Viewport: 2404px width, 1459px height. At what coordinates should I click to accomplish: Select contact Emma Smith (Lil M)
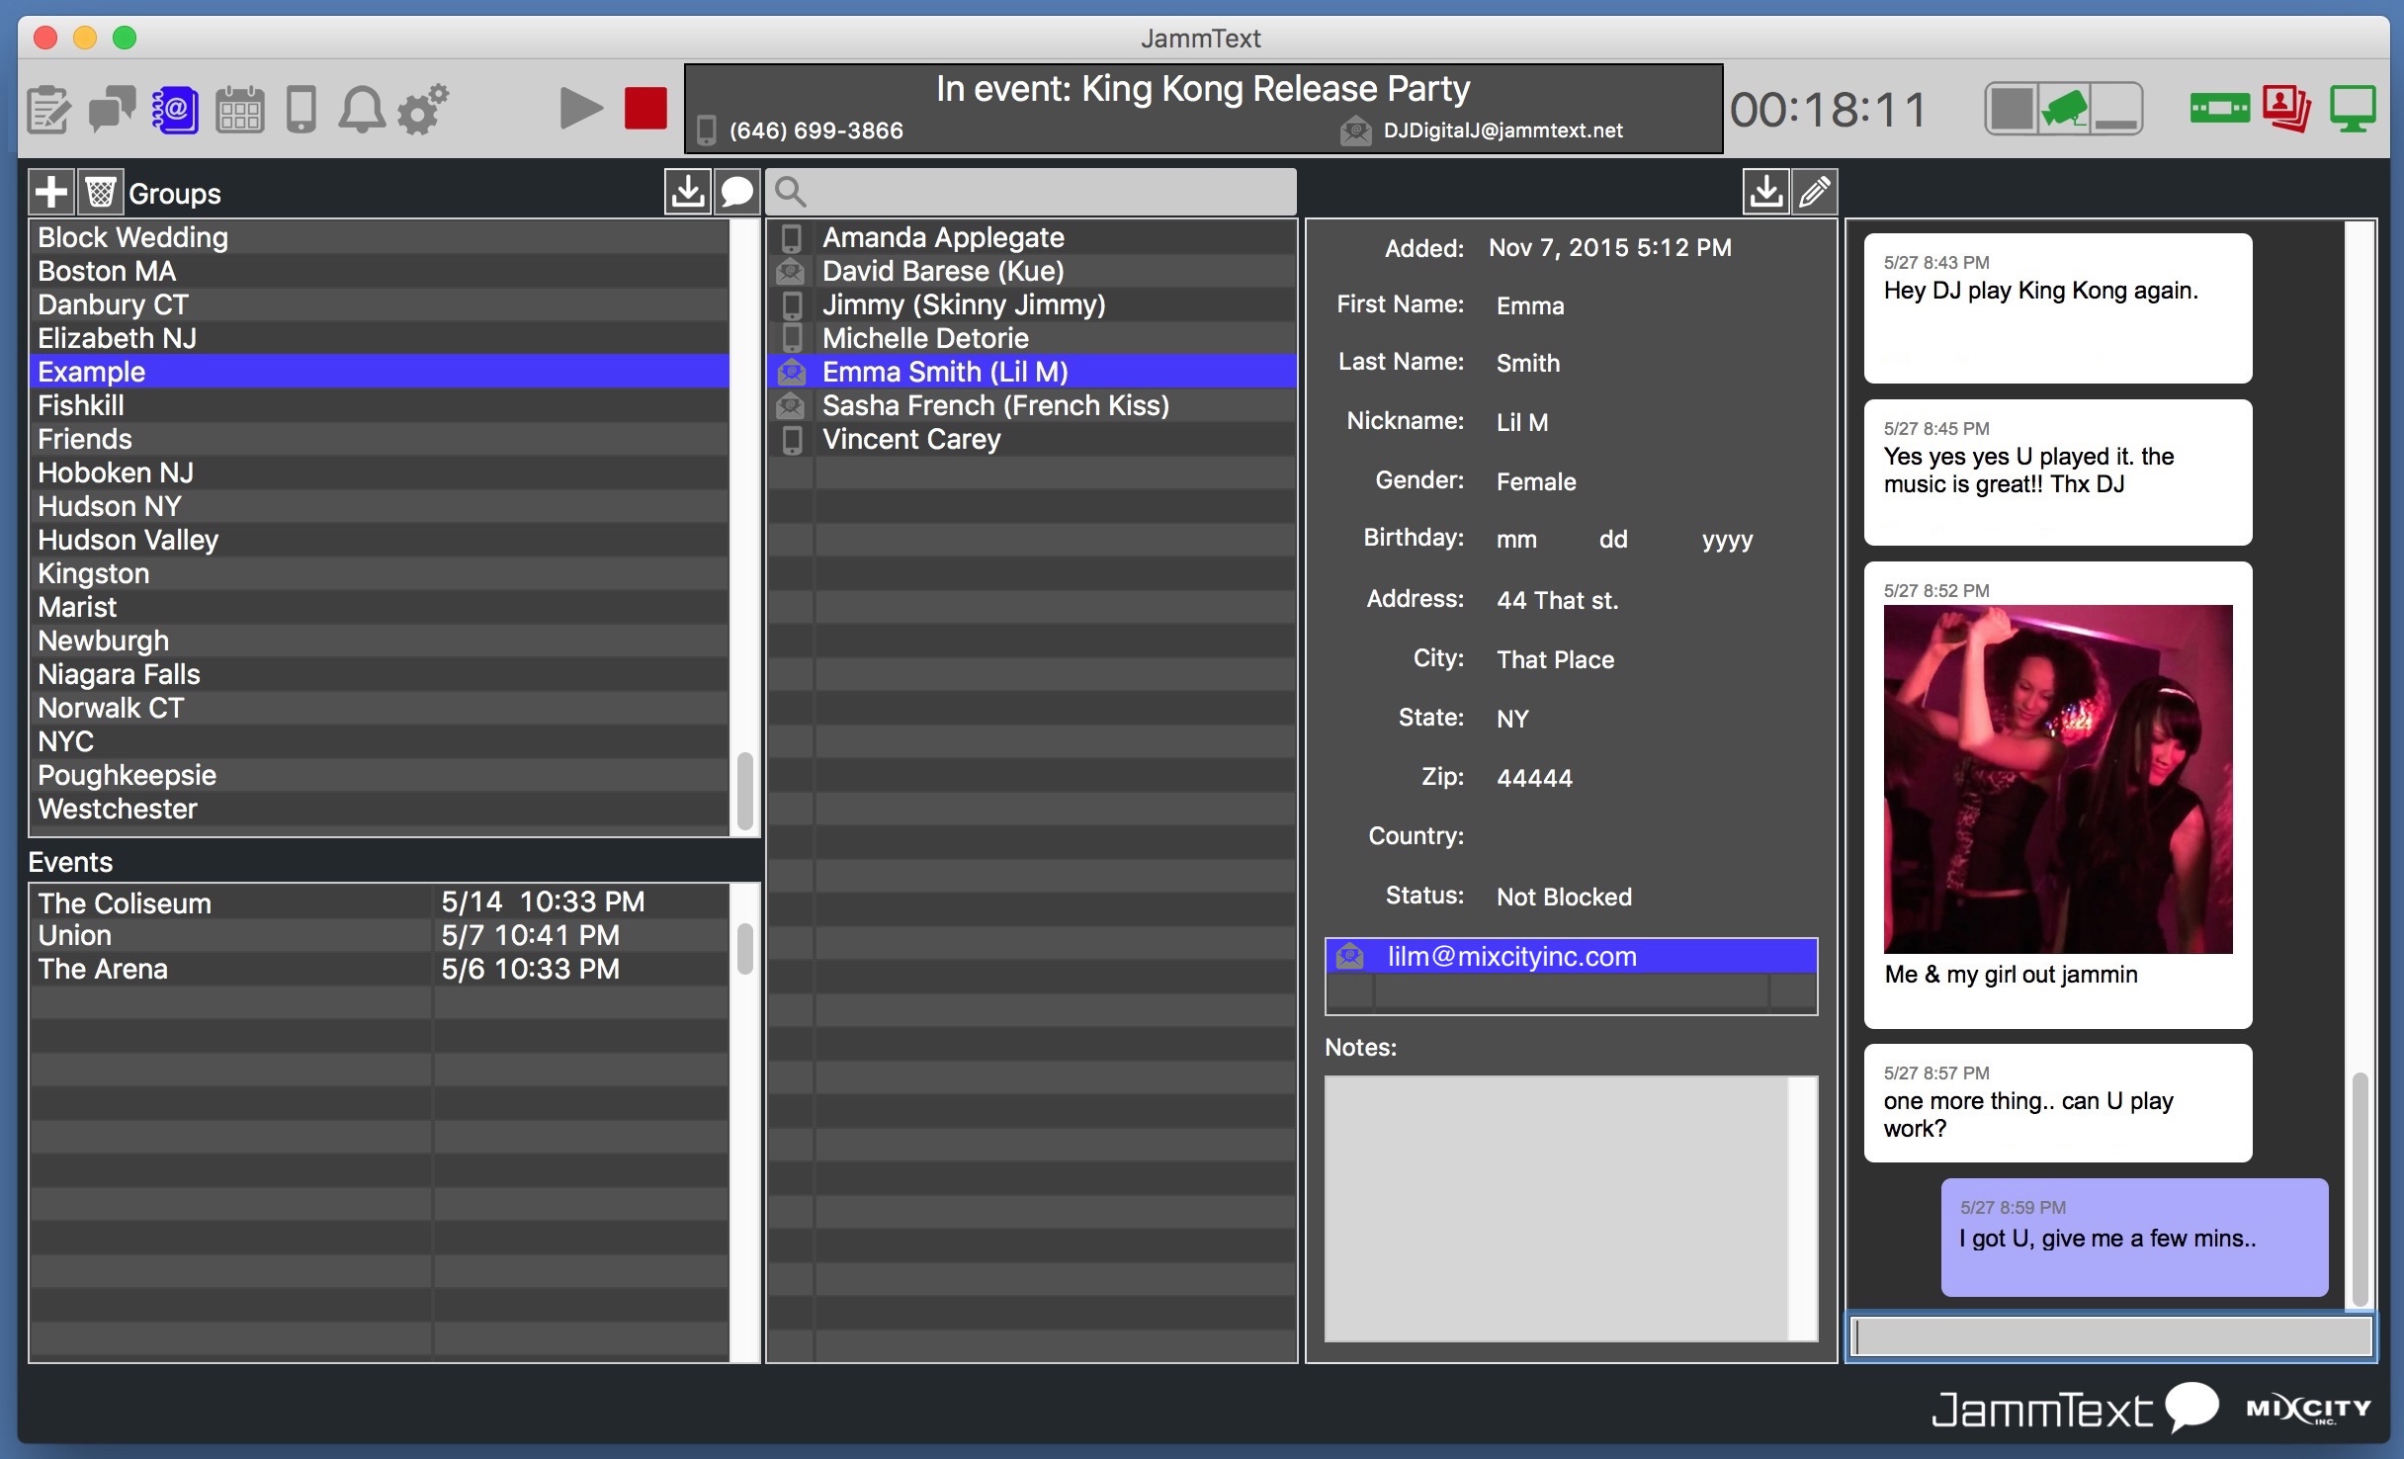click(1032, 372)
